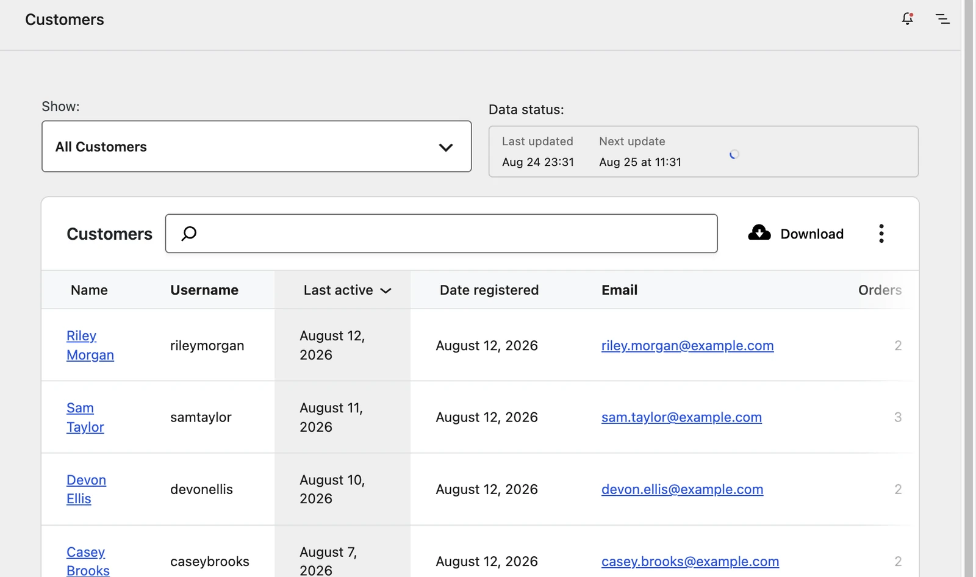
Task: Email sam.taylor@example.com link
Action: (681, 418)
